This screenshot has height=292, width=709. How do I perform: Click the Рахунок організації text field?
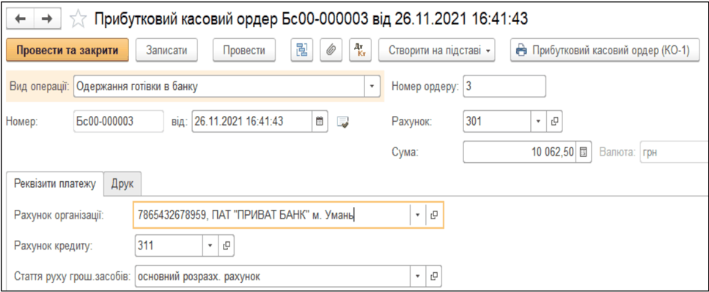click(x=272, y=214)
